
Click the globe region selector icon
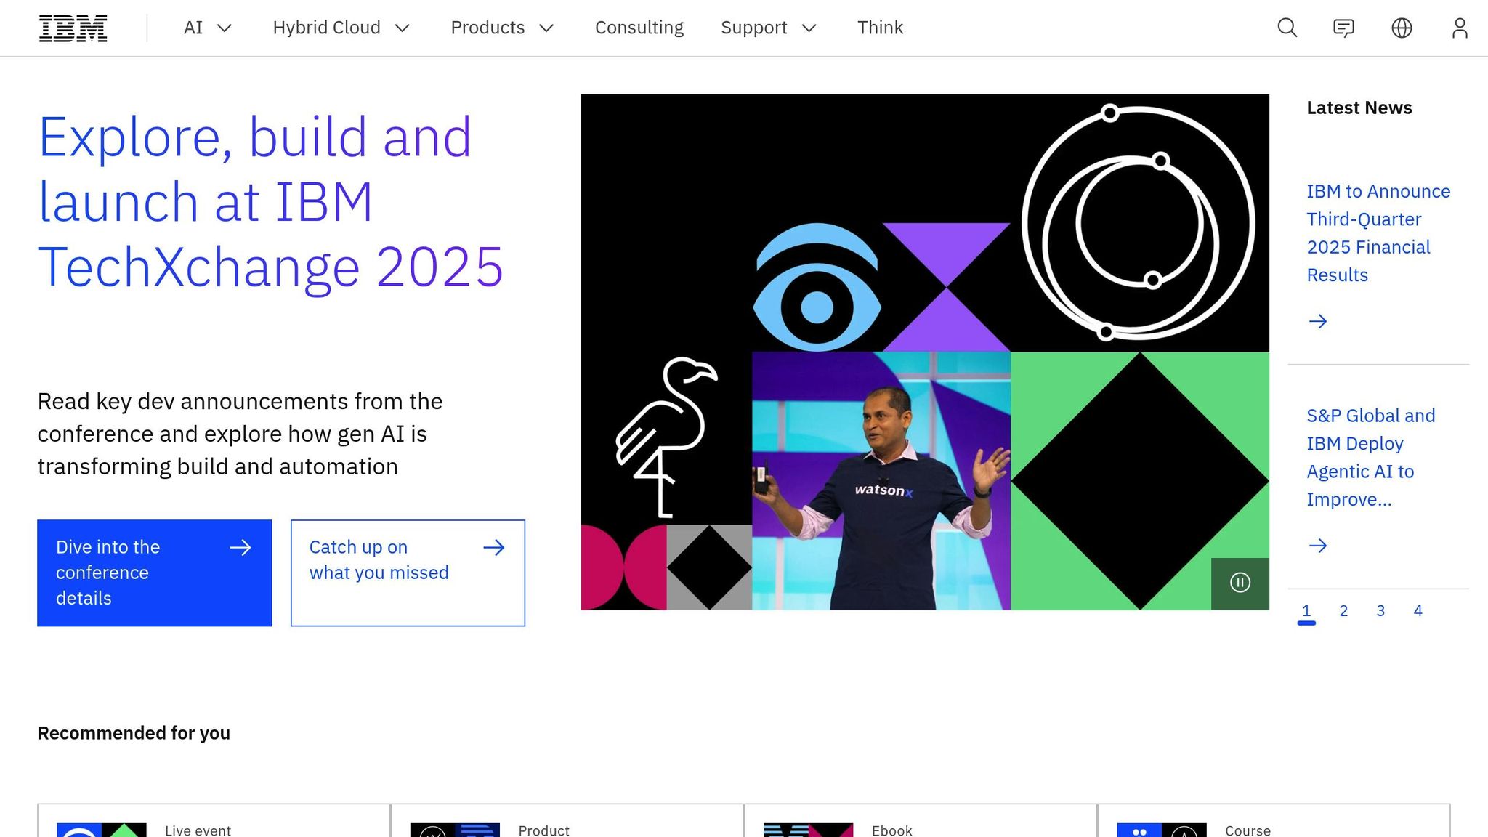pos(1402,28)
